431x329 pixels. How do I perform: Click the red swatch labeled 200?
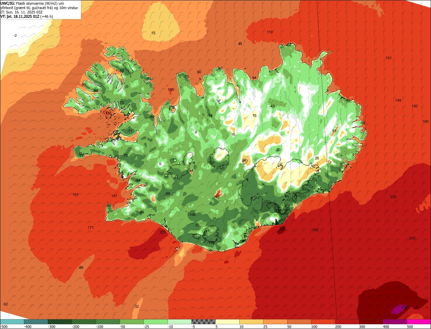click(x=347, y=322)
